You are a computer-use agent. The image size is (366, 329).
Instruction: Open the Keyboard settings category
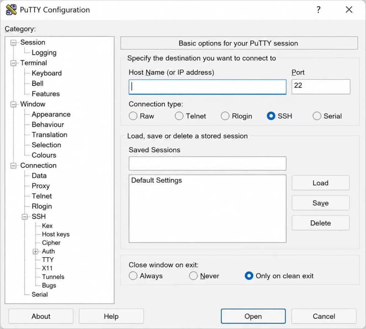pyautogui.click(x=47, y=73)
